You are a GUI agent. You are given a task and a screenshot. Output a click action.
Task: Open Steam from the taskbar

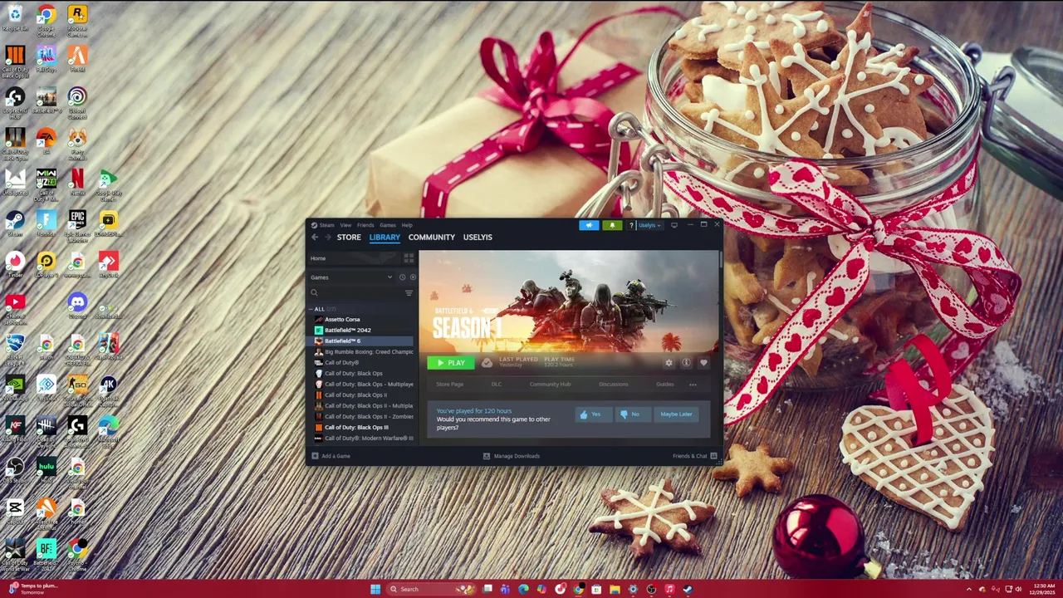(x=688, y=589)
